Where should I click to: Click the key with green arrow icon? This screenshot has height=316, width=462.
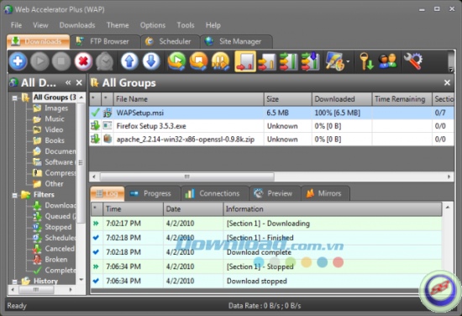366,61
